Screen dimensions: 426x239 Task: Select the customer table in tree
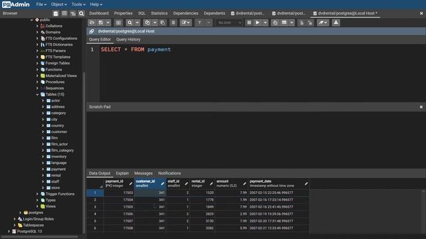click(x=59, y=132)
